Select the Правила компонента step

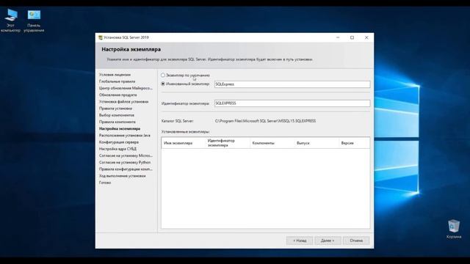click(117, 122)
